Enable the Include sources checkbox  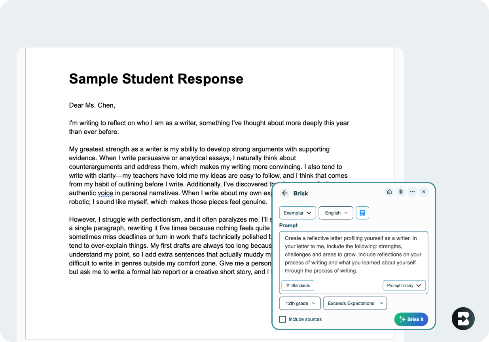(282, 319)
